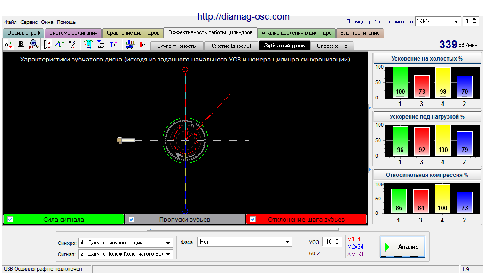
Task: Click the red bar with 10 icon
Action: pos(142,45)
